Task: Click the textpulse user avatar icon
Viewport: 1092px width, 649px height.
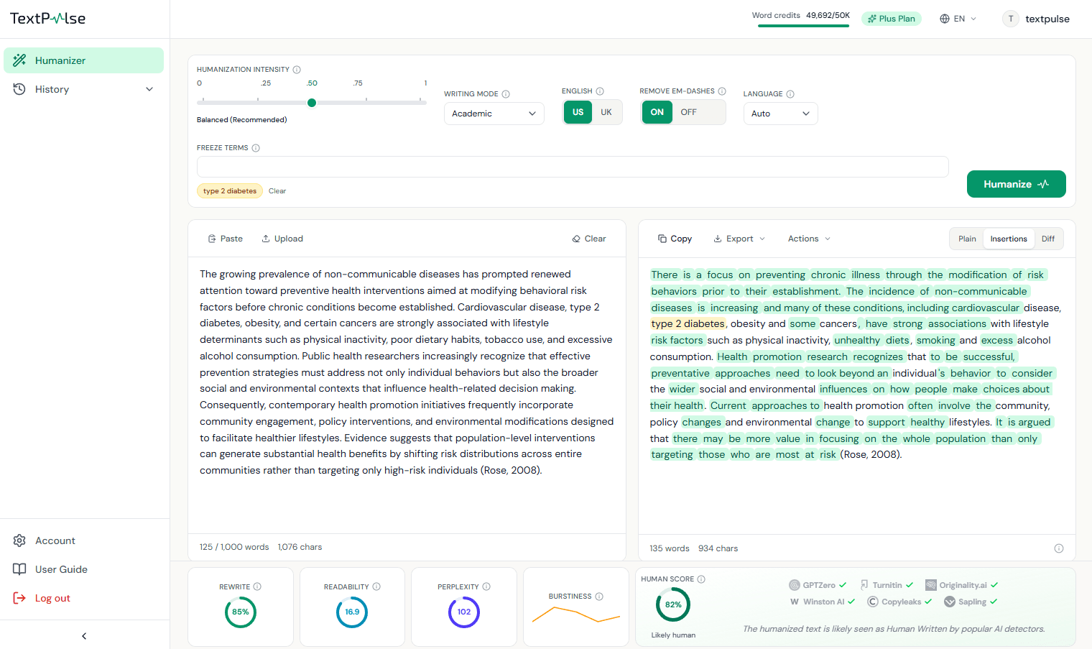Action: pos(1011,19)
